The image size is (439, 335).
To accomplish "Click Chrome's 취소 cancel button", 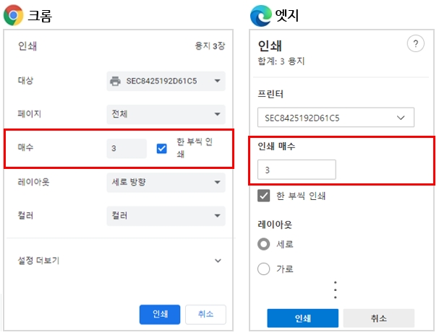I will (x=205, y=314).
